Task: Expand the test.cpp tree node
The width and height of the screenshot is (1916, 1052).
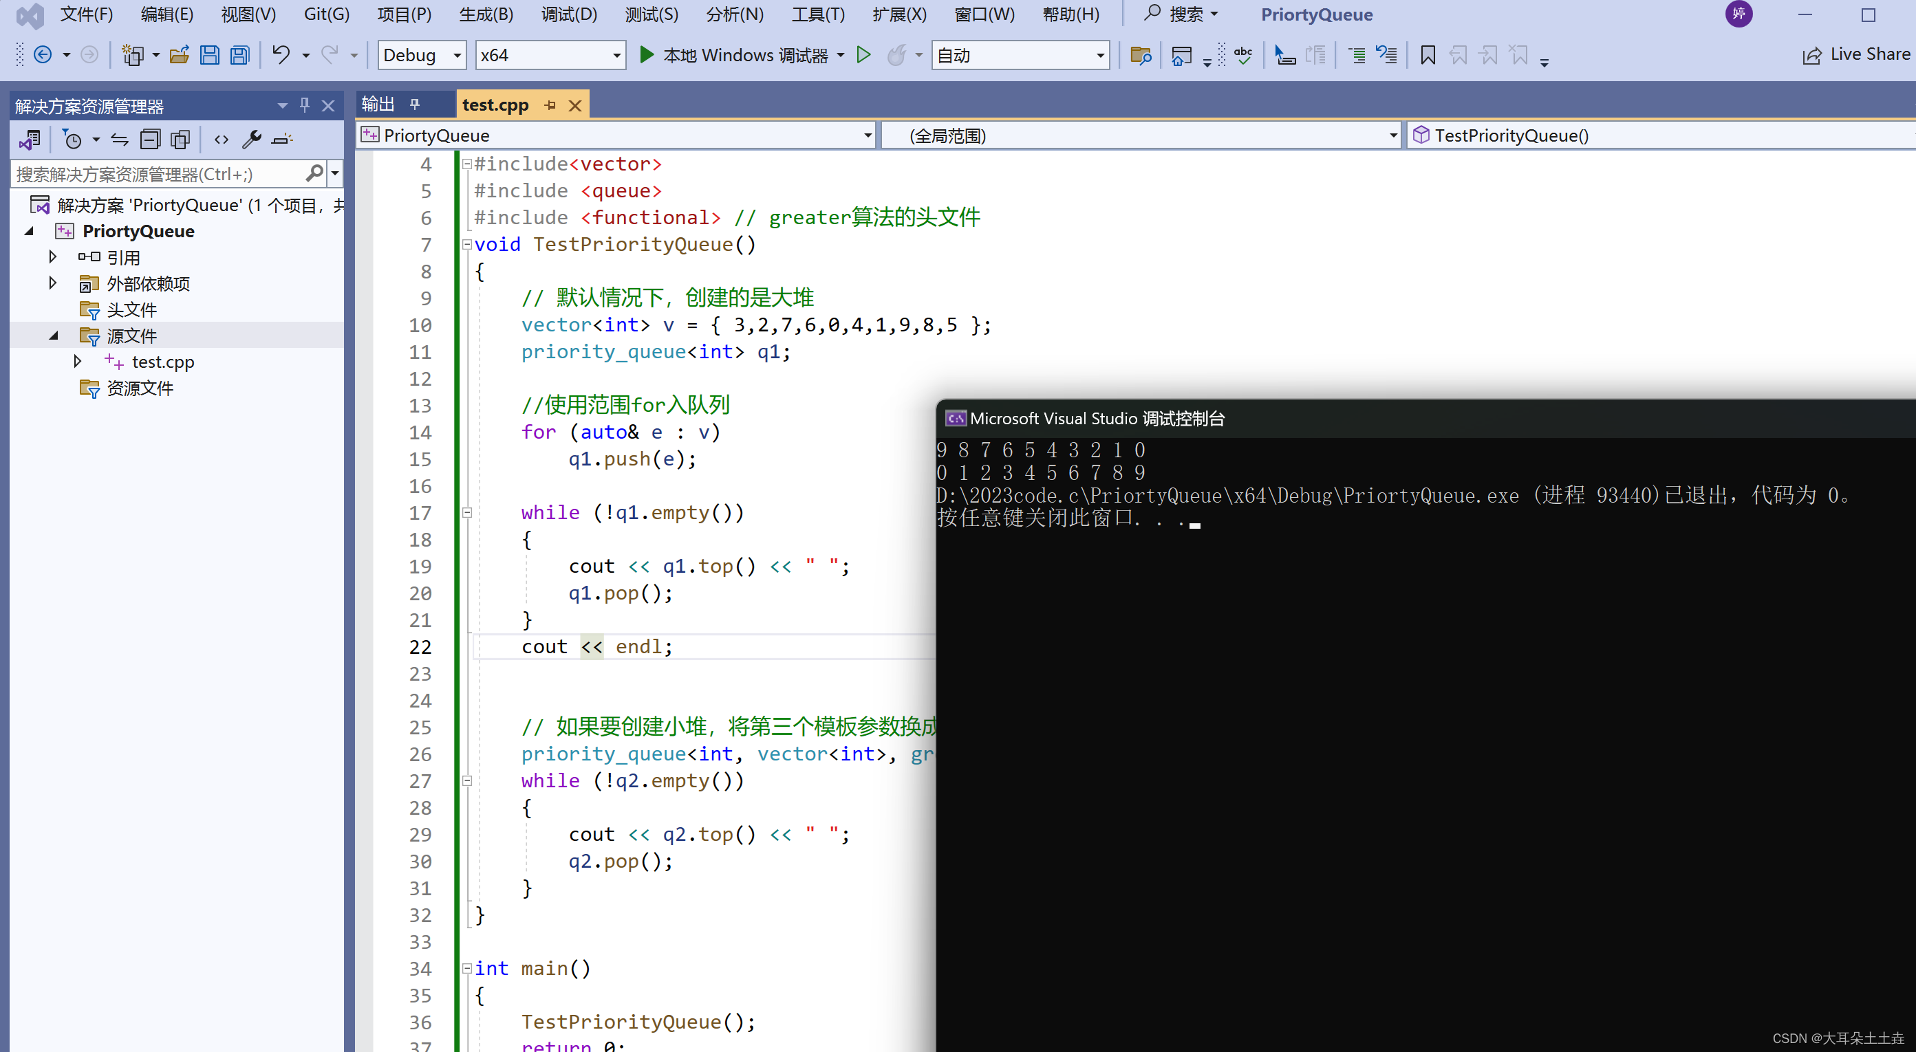Action: click(76, 361)
